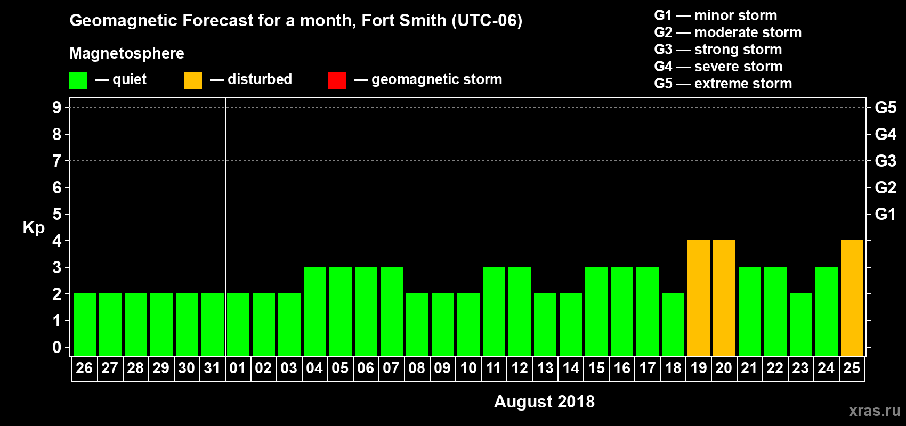Click the 'G1 — minor storm' legend text

click(x=716, y=15)
